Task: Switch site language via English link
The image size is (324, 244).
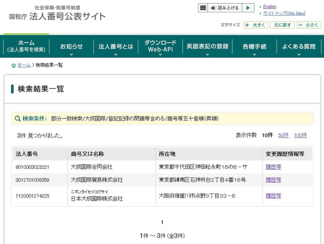Action: coord(270,7)
